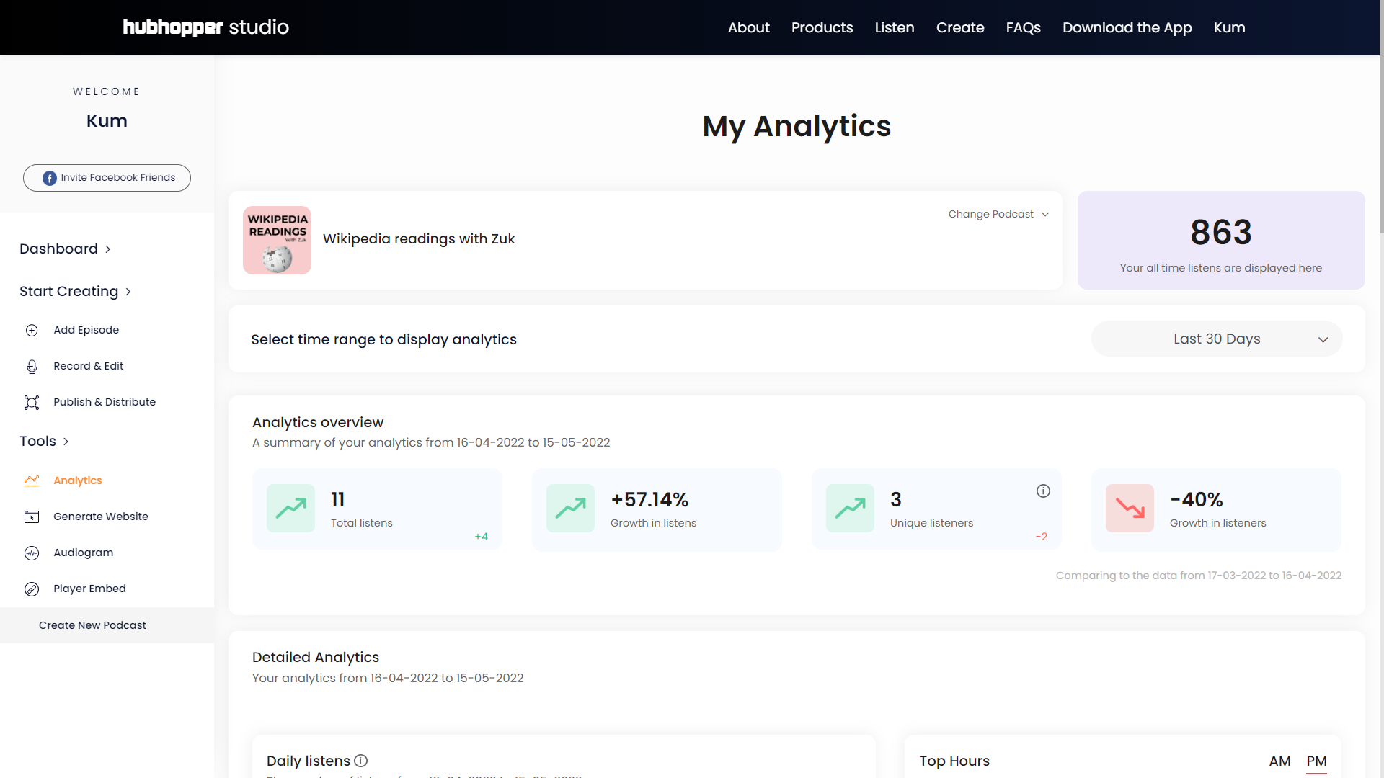This screenshot has width=1384, height=778.
Task: Open Player Embed
Action: click(x=89, y=589)
